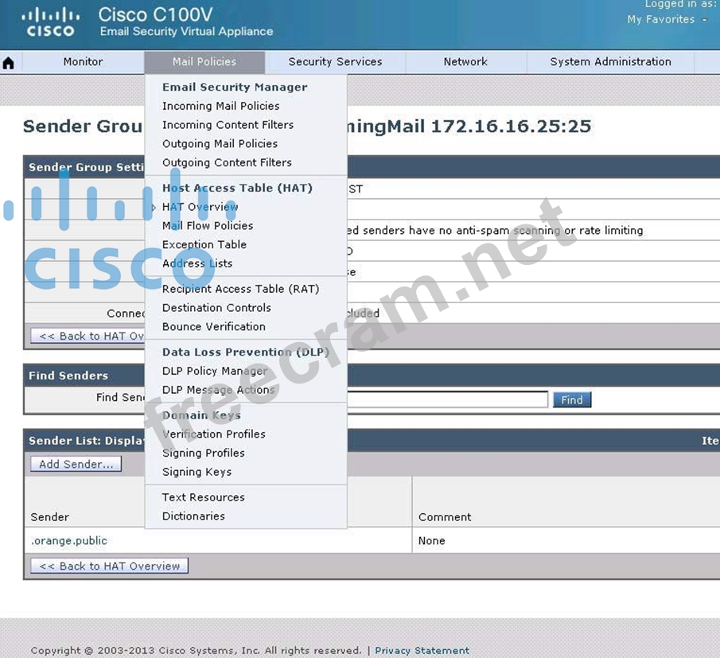Click bottom Back to HAT Overview button

(110, 567)
